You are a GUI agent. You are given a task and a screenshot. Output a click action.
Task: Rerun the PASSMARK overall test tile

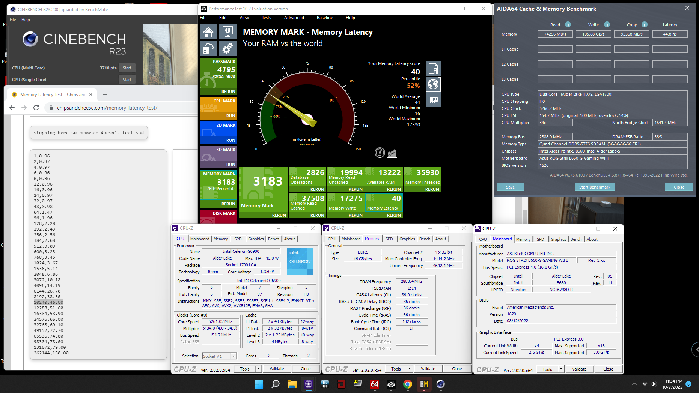point(228,91)
